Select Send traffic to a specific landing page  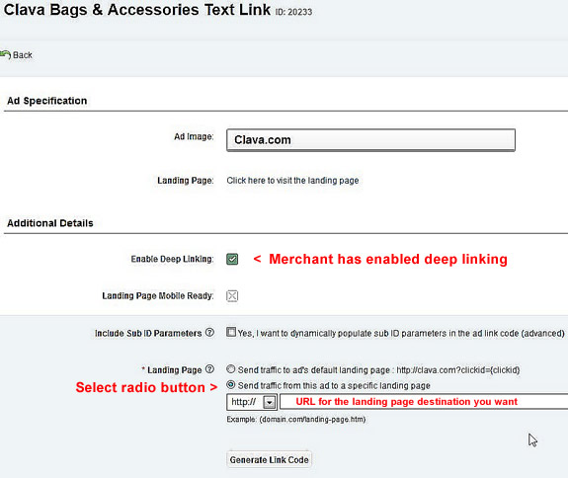[231, 384]
